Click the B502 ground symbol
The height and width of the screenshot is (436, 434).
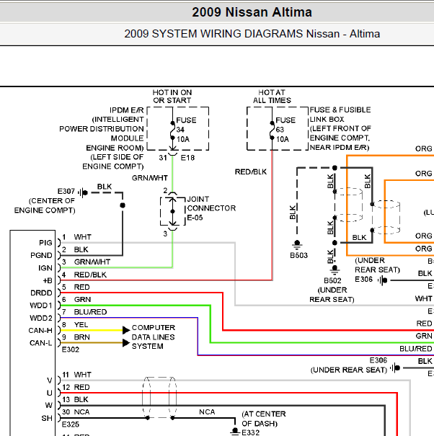click(335, 270)
